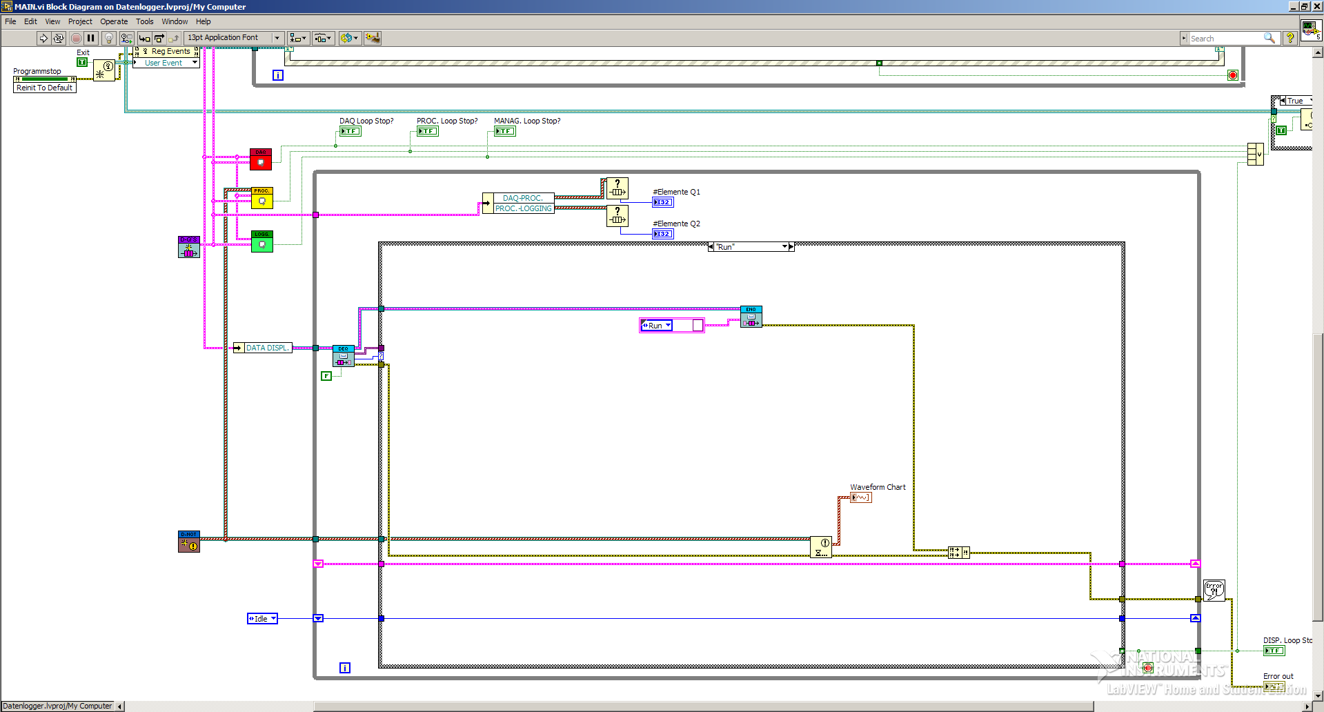Click the search magnifier icon
Image resolution: width=1324 pixels, height=712 pixels.
(1269, 38)
